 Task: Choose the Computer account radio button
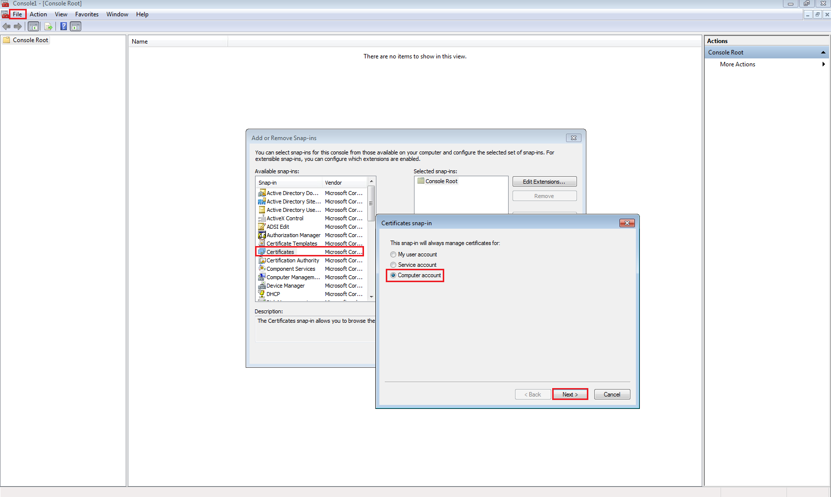393,275
